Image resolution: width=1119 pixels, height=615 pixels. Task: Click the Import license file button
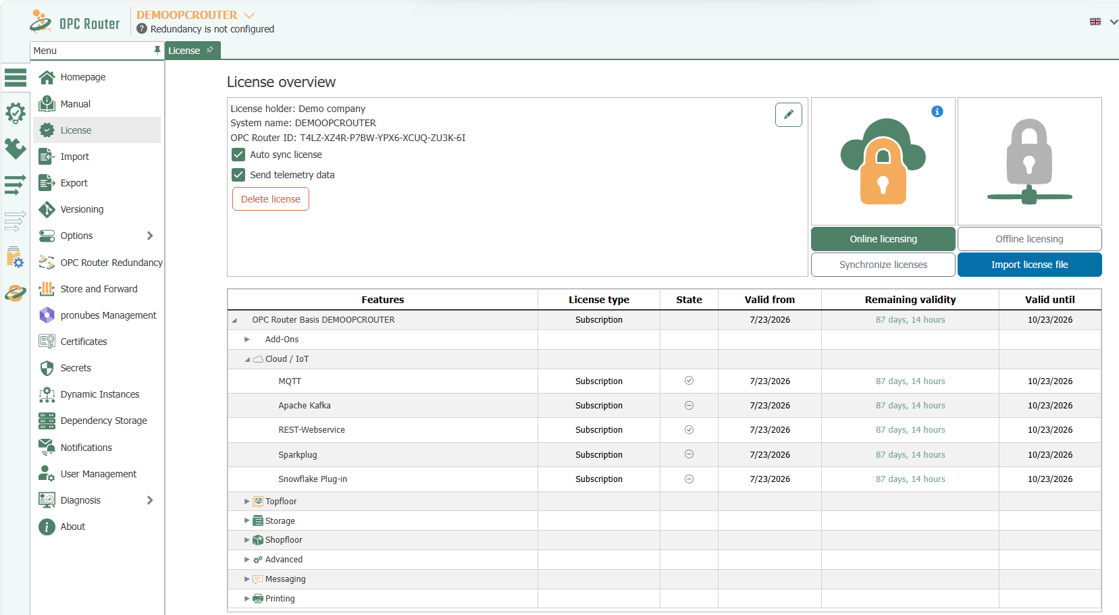coord(1030,265)
